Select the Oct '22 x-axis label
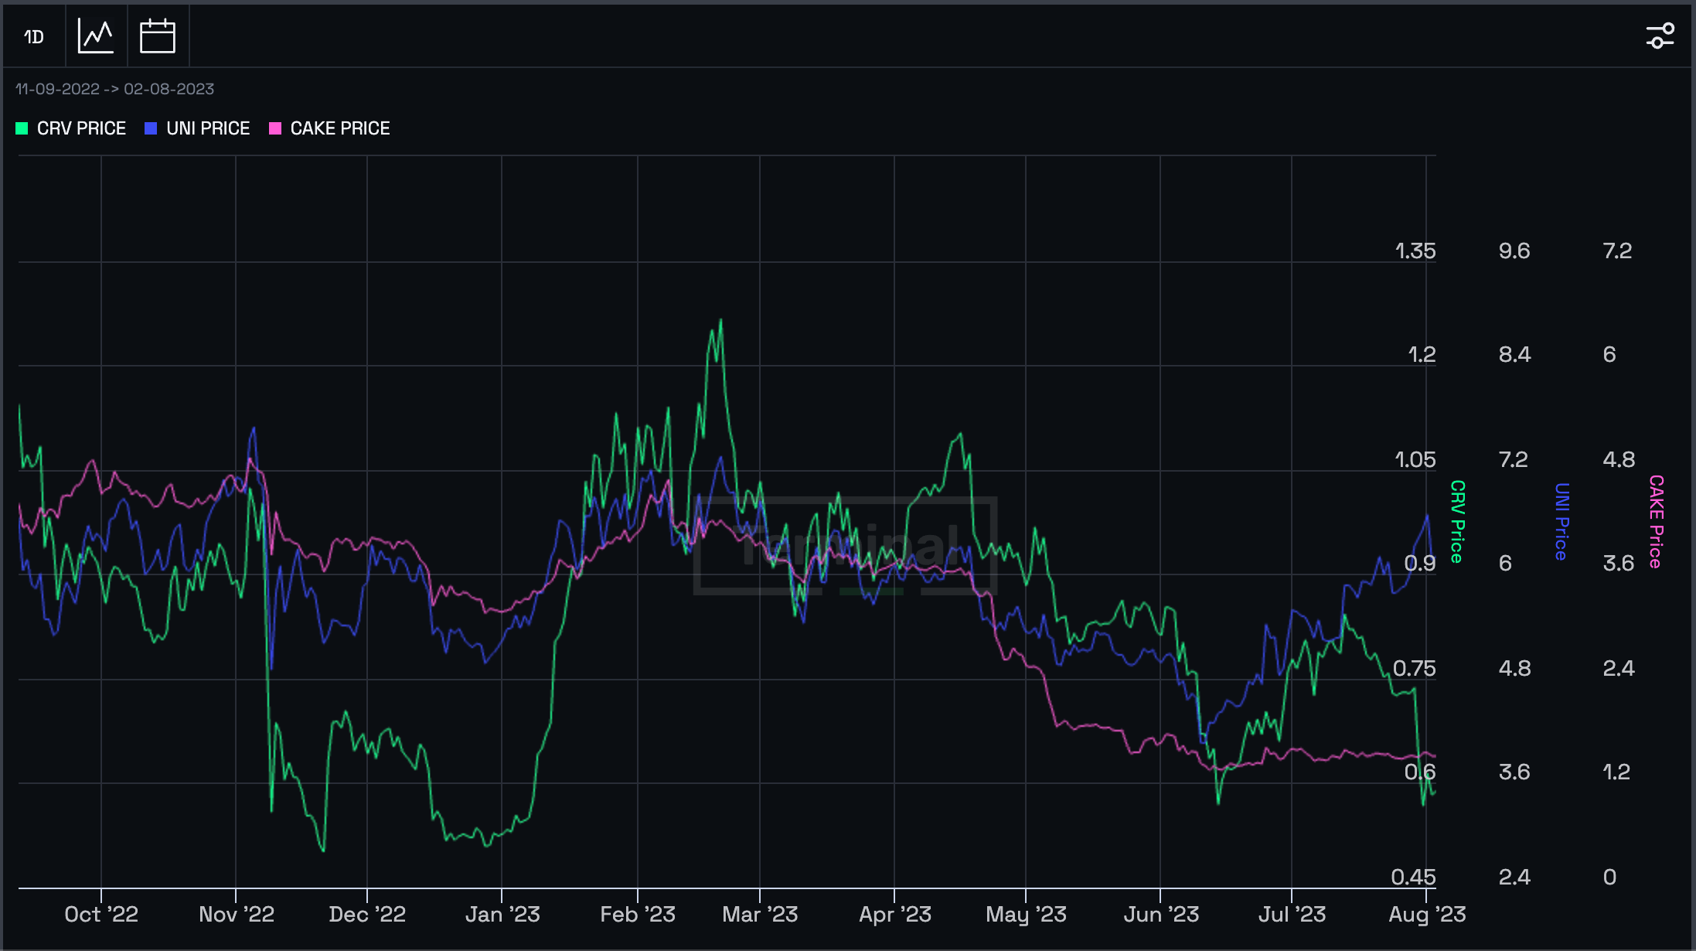 101,915
